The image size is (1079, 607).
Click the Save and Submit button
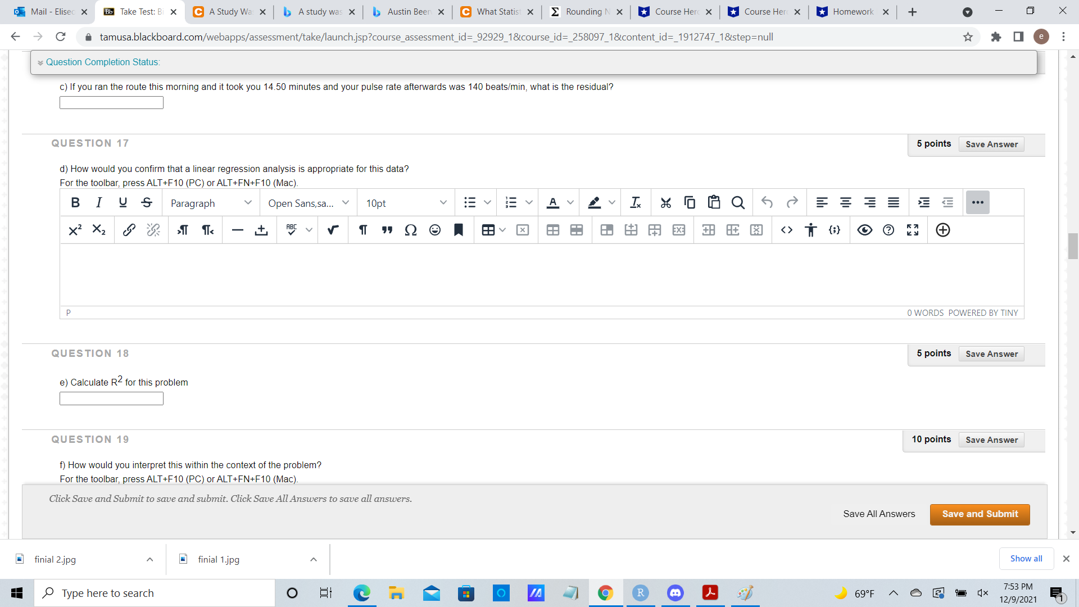980,514
